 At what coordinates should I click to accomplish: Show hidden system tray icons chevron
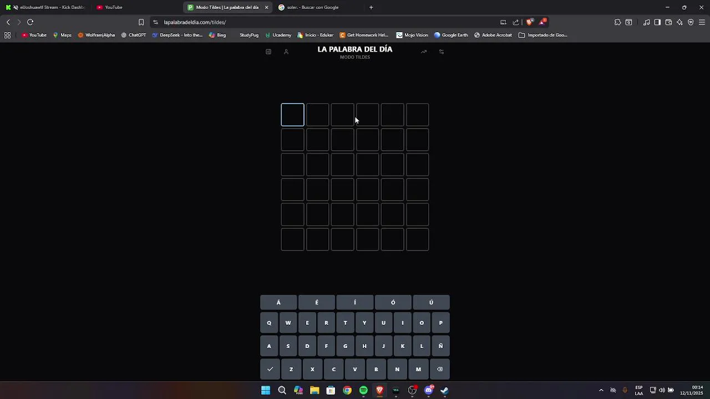[601, 390]
